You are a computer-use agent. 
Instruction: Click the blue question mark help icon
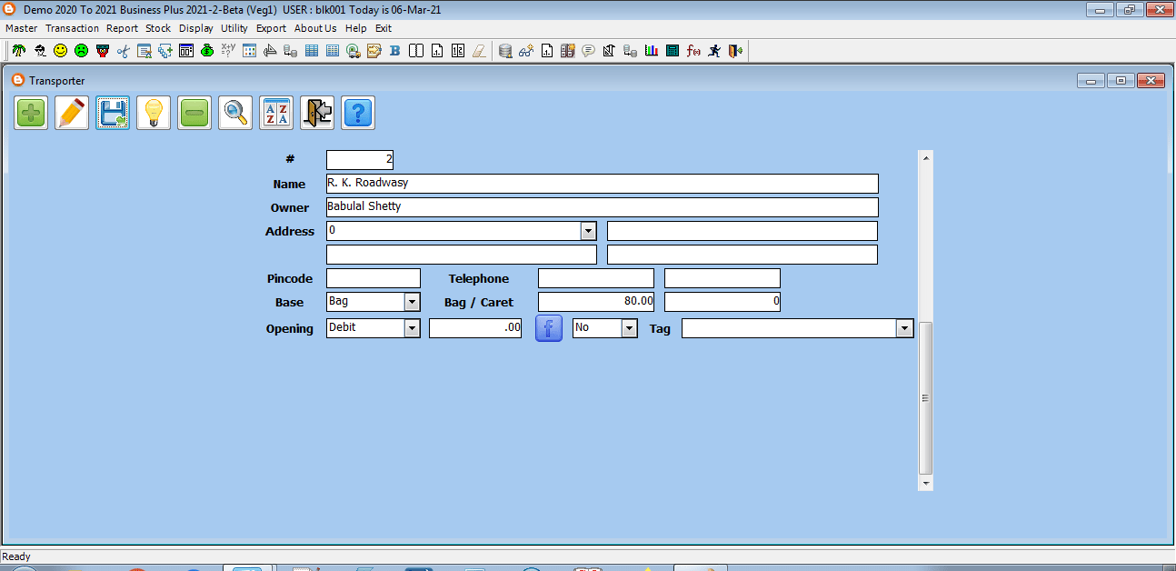click(358, 114)
